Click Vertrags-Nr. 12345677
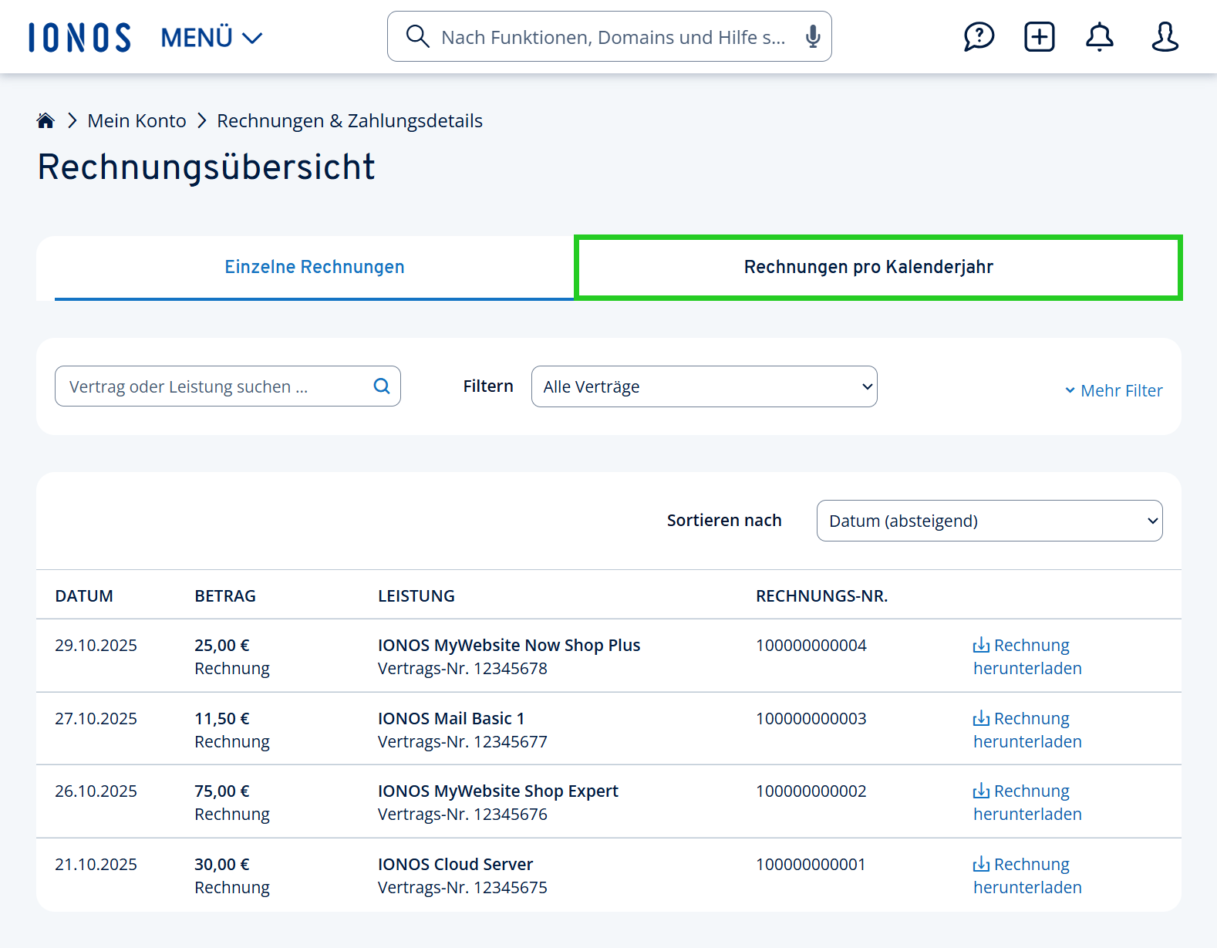1217x948 pixels. click(463, 741)
